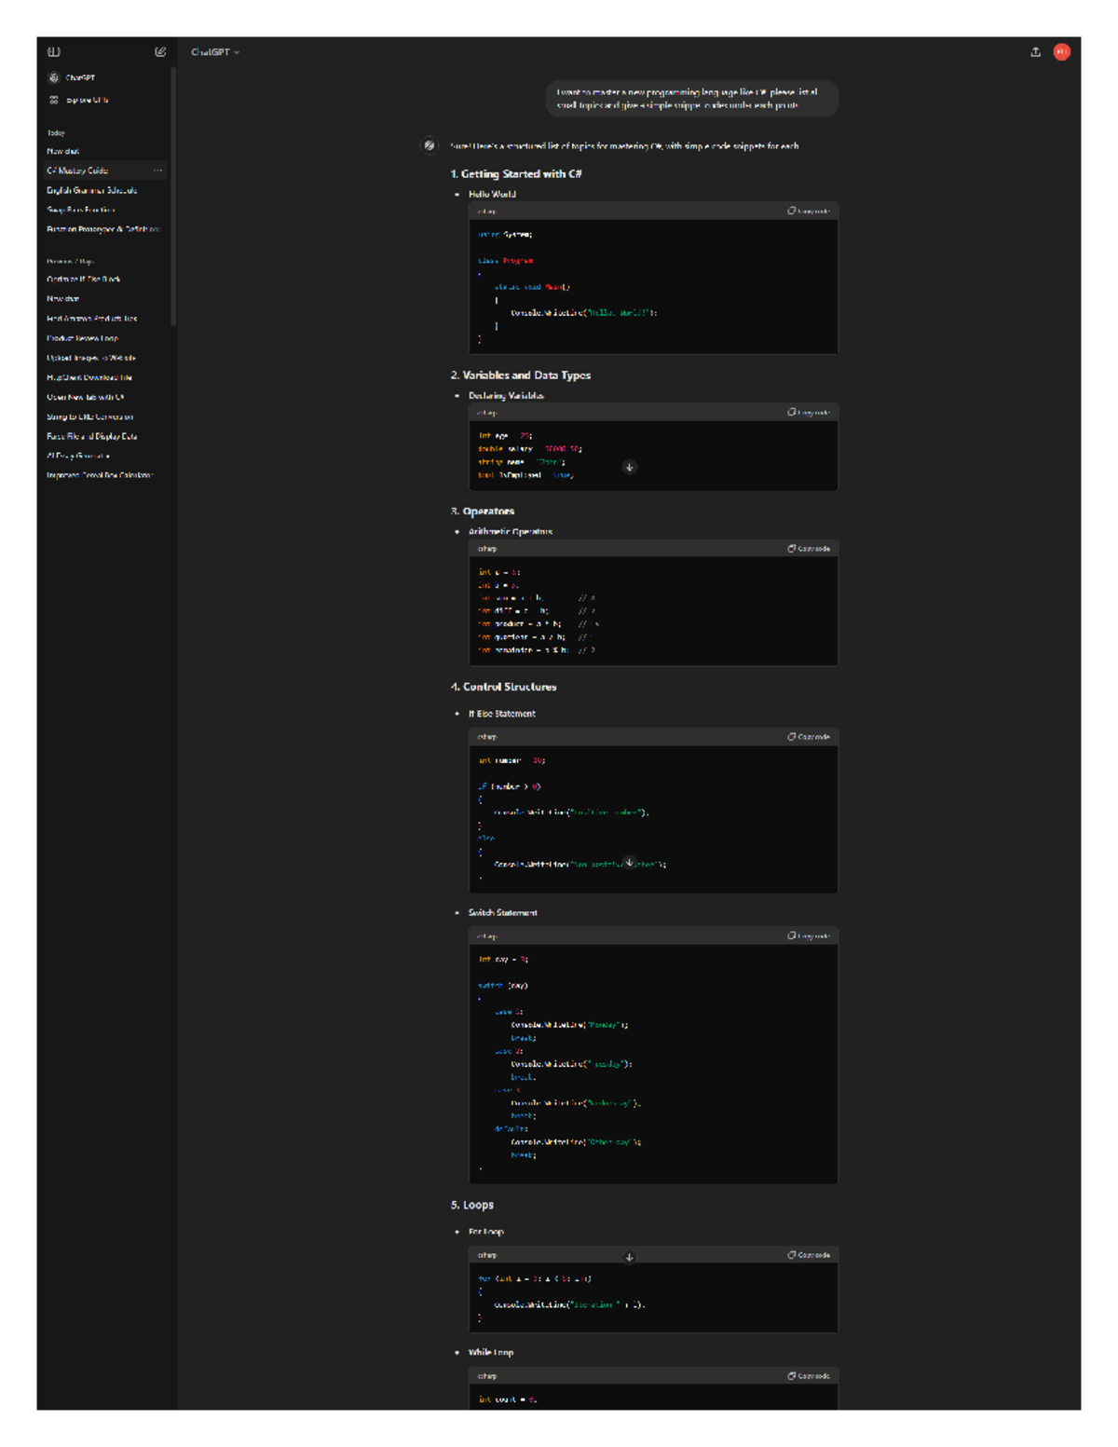The image size is (1118, 1447).
Task: Click the 'While Loop' bullet text
Action: [x=491, y=1353]
